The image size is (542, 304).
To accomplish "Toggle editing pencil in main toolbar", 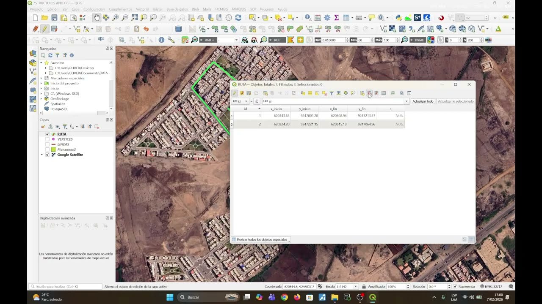I will (44, 29).
